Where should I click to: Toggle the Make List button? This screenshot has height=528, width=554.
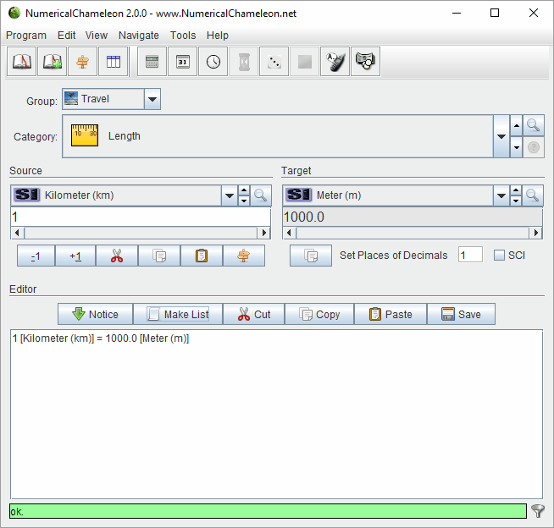(x=178, y=314)
